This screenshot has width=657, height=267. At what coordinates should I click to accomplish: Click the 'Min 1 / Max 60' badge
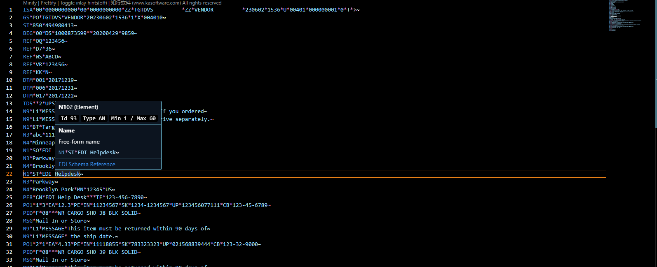click(134, 118)
